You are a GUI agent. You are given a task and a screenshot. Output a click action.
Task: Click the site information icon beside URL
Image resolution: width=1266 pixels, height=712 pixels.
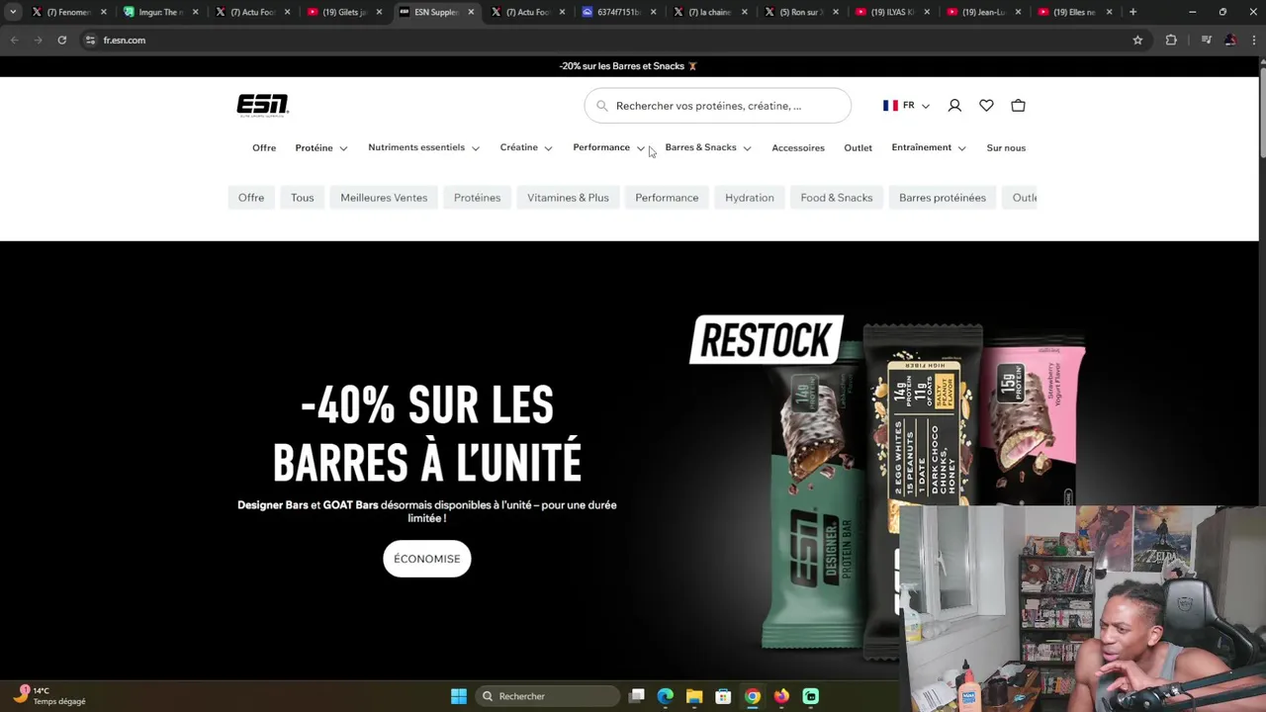pyautogui.click(x=90, y=40)
